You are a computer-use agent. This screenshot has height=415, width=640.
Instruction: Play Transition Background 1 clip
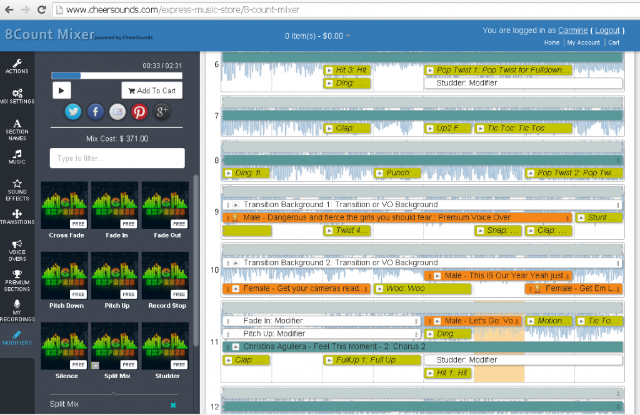point(236,205)
